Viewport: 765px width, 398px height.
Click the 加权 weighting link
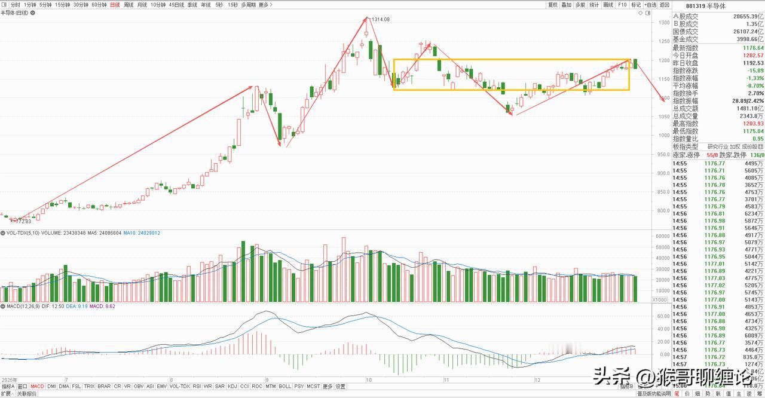pos(735,146)
